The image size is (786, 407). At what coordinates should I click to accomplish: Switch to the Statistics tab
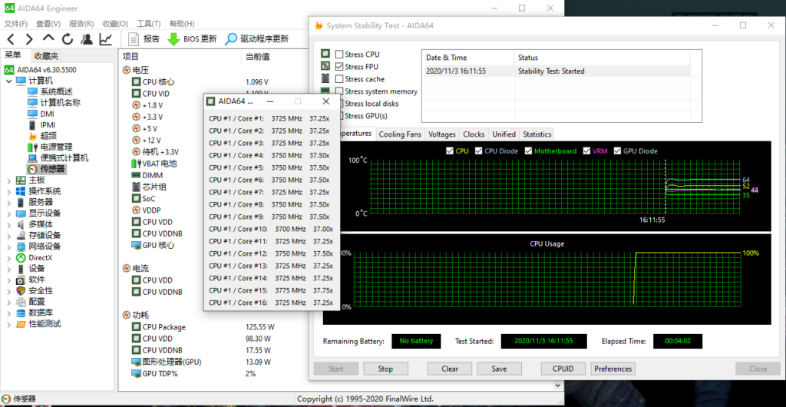537,134
